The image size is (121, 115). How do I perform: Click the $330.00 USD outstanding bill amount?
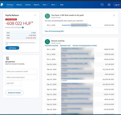tap(109, 25)
